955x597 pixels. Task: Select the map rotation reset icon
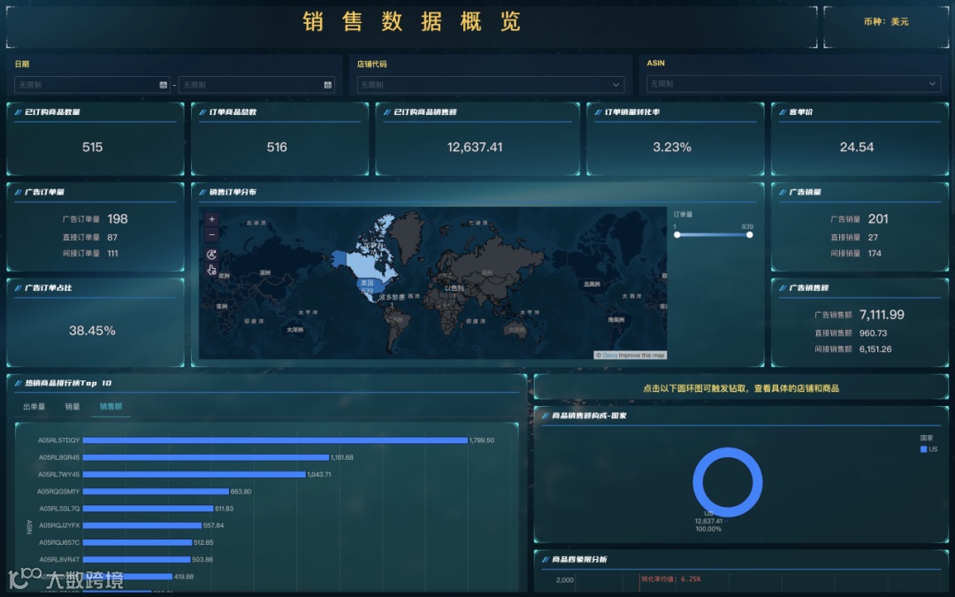coord(211,254)
